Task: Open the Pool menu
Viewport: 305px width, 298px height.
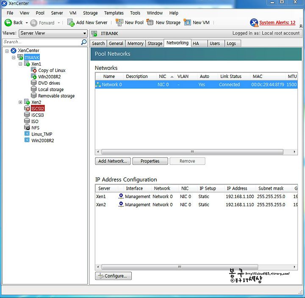Action: pyautogui.click(x=40, y=13)
